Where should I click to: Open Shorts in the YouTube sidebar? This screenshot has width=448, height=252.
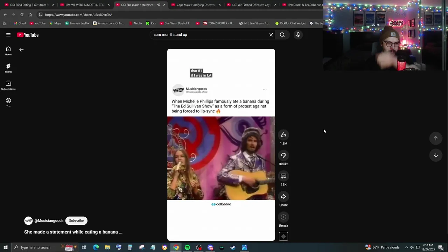pyautogui.click(x=8, y=68)
